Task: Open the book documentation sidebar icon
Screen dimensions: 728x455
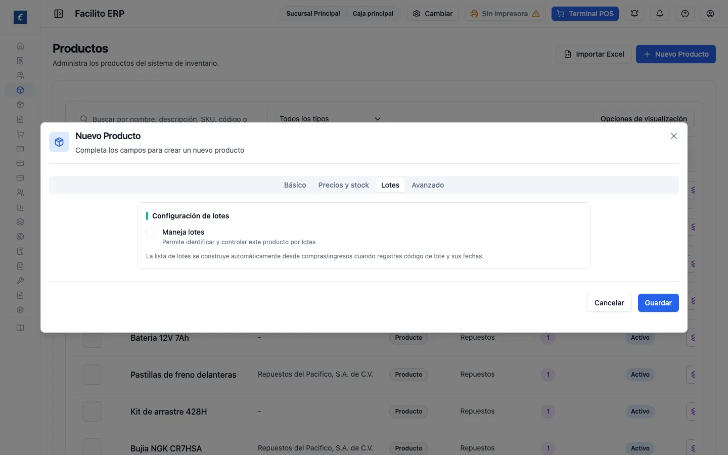Action: tap(20, 328)
